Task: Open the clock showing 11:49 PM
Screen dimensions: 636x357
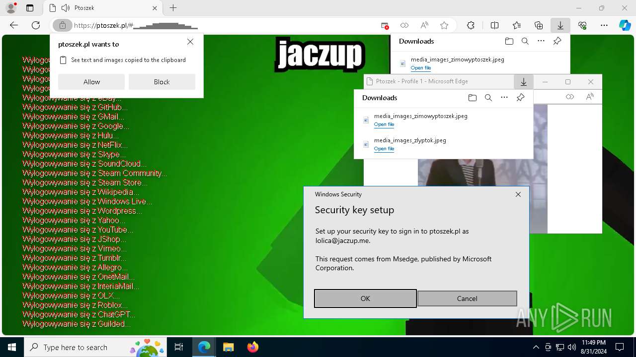Action: [x=593, y=347]
